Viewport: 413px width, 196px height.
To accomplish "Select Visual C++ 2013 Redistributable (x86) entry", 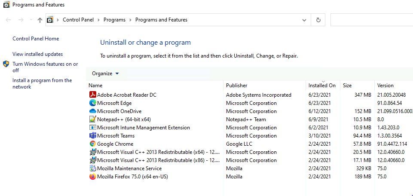I will click(159, 160).
